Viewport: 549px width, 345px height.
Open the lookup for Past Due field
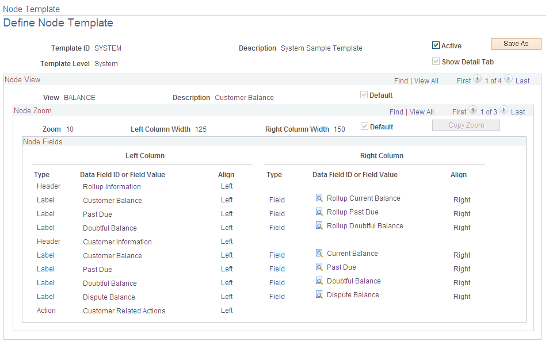click(x=319, y=266)
